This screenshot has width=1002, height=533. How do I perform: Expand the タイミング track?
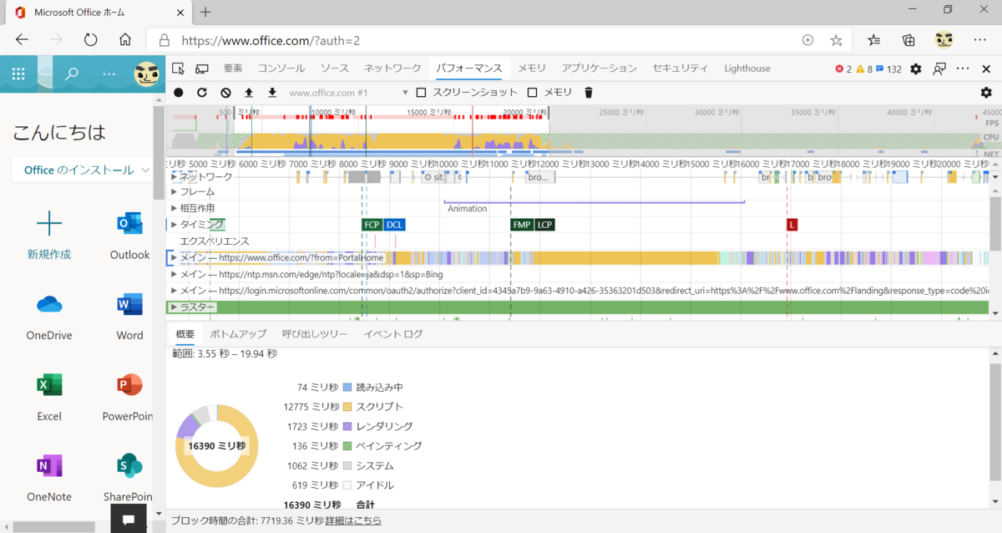(x=174, y=225)
